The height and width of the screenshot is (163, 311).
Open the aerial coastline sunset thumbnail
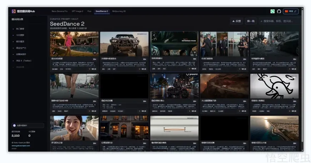(274, 128)
